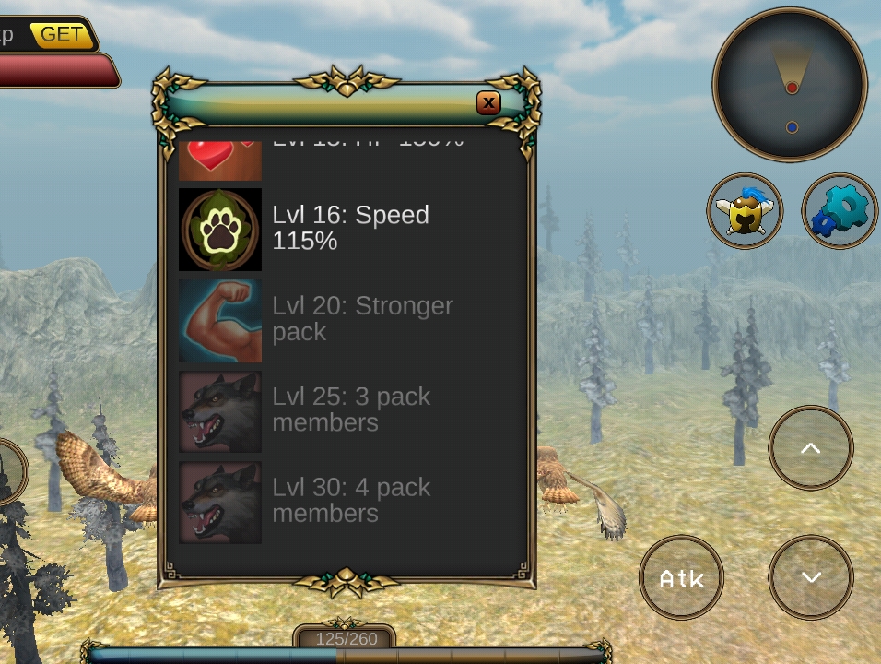Open settings with the blue gears icon
Viewport: 881px width, 664px height.
pyautogui.click(x=840, y=211)
